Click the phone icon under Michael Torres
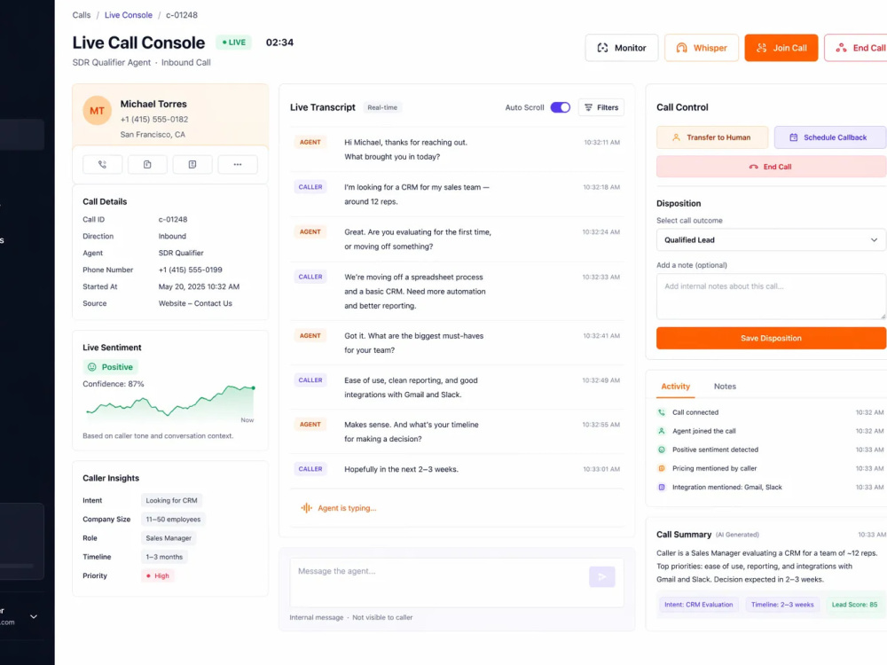Screen dimensions: 887x665 (x=102, y=165)
